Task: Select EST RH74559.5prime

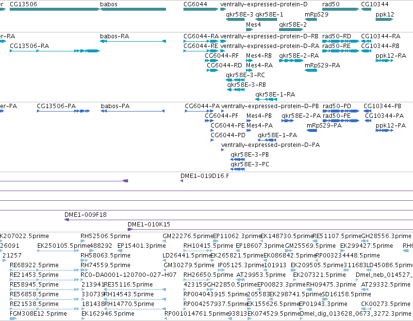Action: coord(84,270)
